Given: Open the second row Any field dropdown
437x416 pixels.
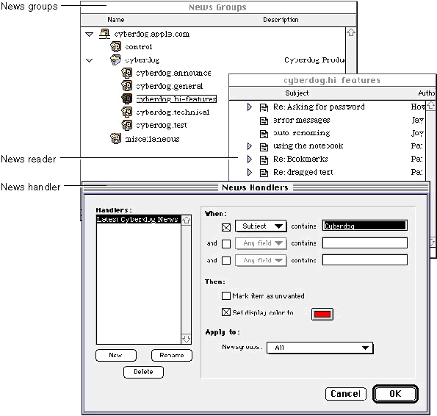Looking at the screenshot, I should (x=261, y=243).
